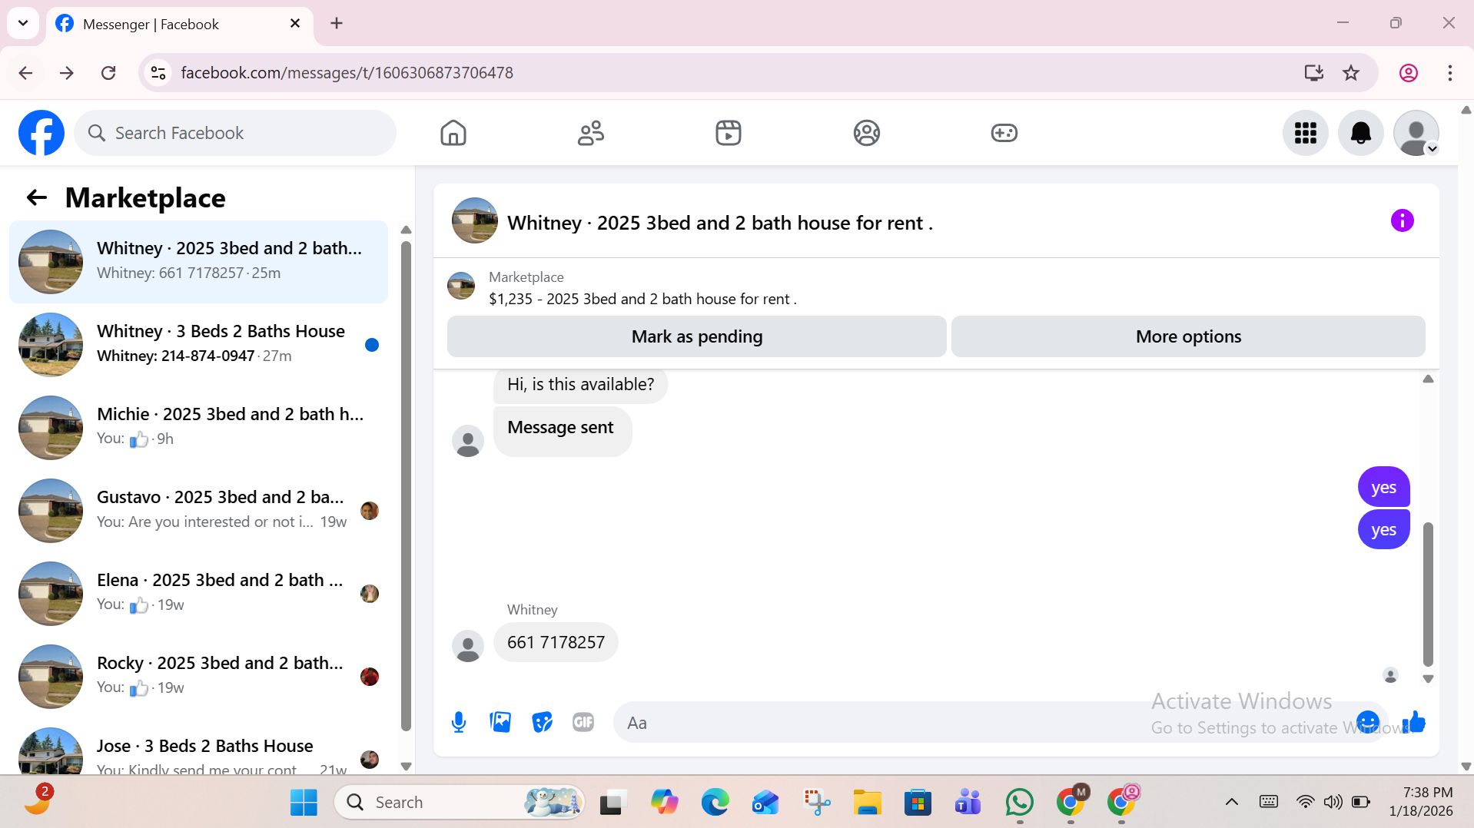Open Gustavo 2025 3bed conversation
The height and width of the screenshot is (828, 1474).
coord(199,511)
